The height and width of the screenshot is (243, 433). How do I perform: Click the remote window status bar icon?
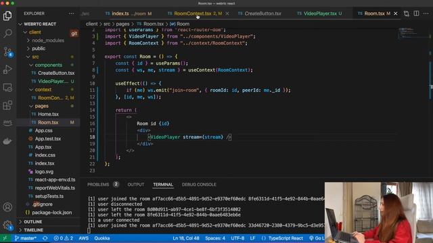[x=5, y=238]
